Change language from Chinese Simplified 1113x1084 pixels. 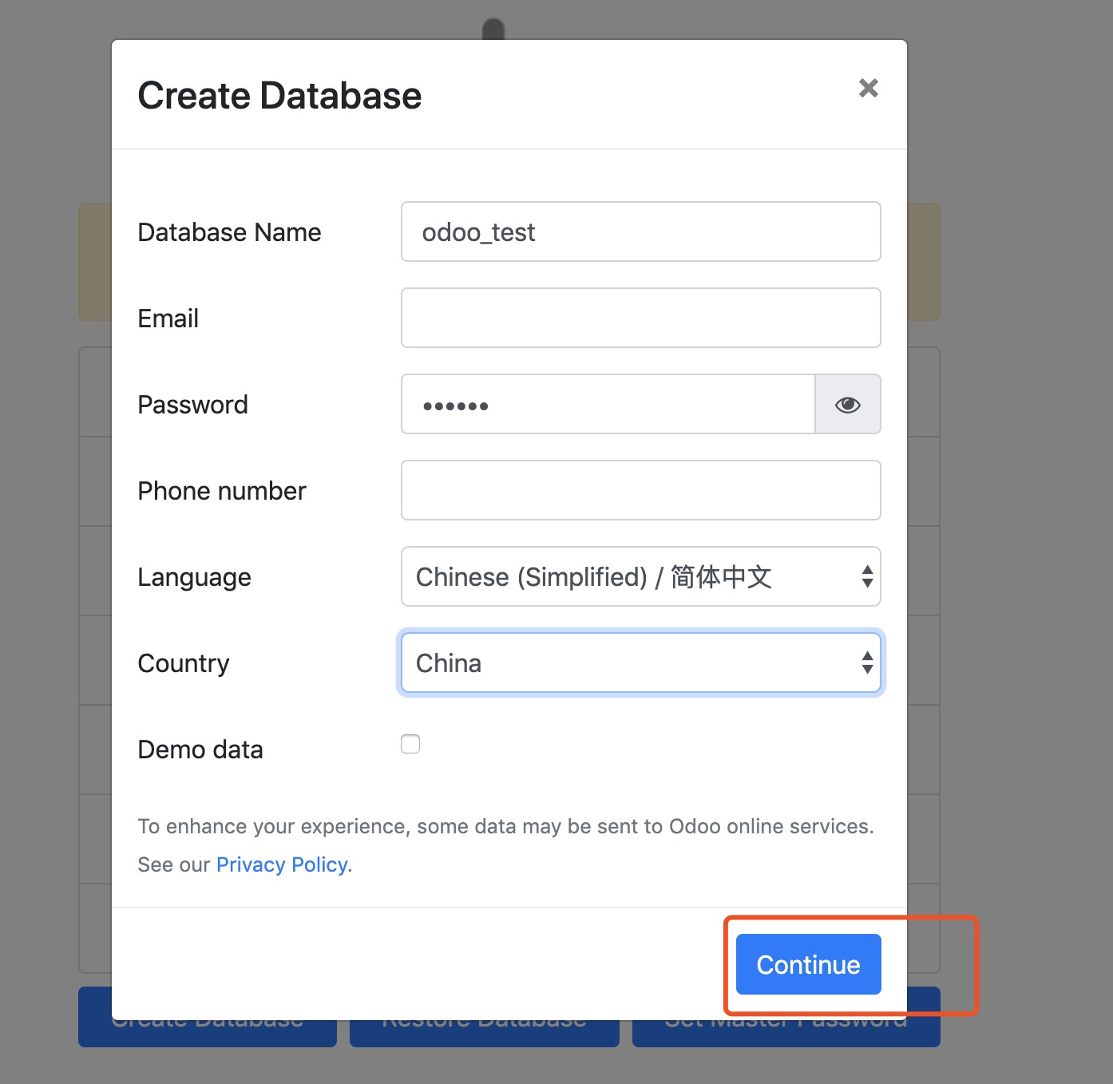click(x=639, y=576)
